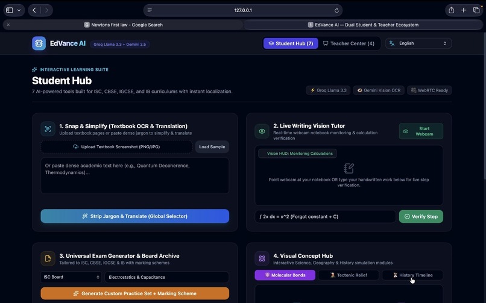Select the EdVance AI browser tab
Screen dimensions: 486x303
tap(363, 25)
